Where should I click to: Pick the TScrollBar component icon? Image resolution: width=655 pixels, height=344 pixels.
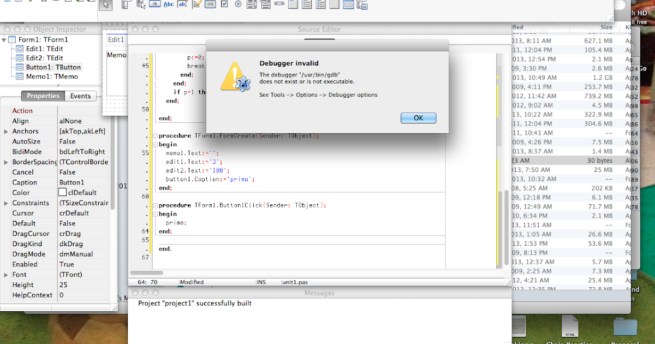(x=279, y=4)
